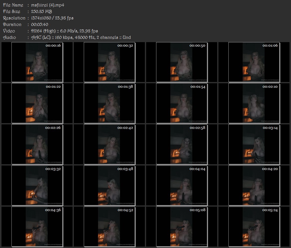Open the frame stamped 00:05:08
Screen dimensions: 291x248
(182, 227)
